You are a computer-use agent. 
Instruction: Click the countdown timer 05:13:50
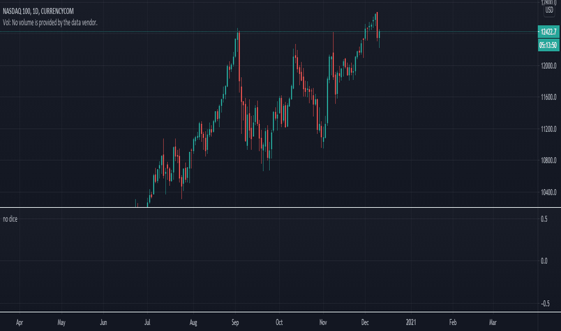[x=548, y=45]
